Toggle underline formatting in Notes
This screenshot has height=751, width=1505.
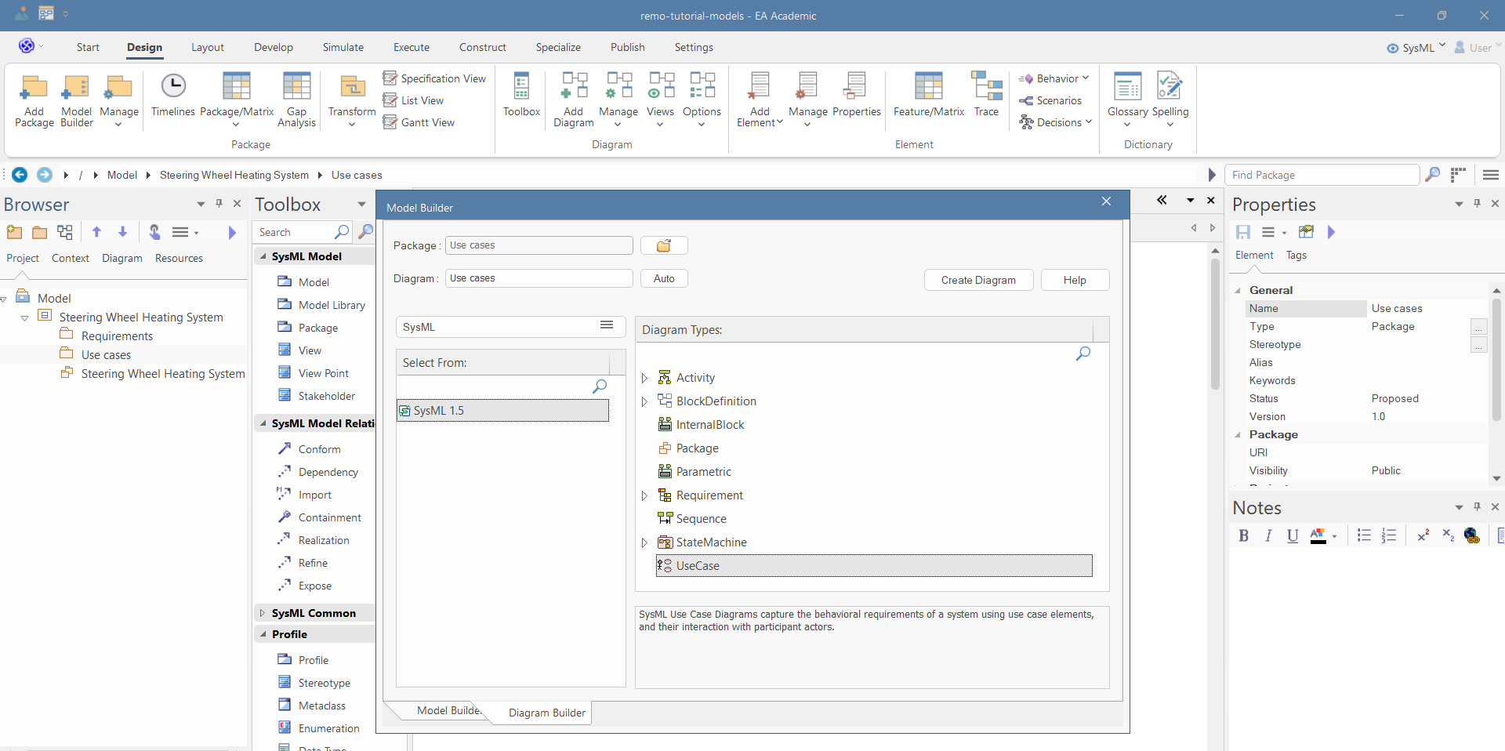[x=1293, y=535]
